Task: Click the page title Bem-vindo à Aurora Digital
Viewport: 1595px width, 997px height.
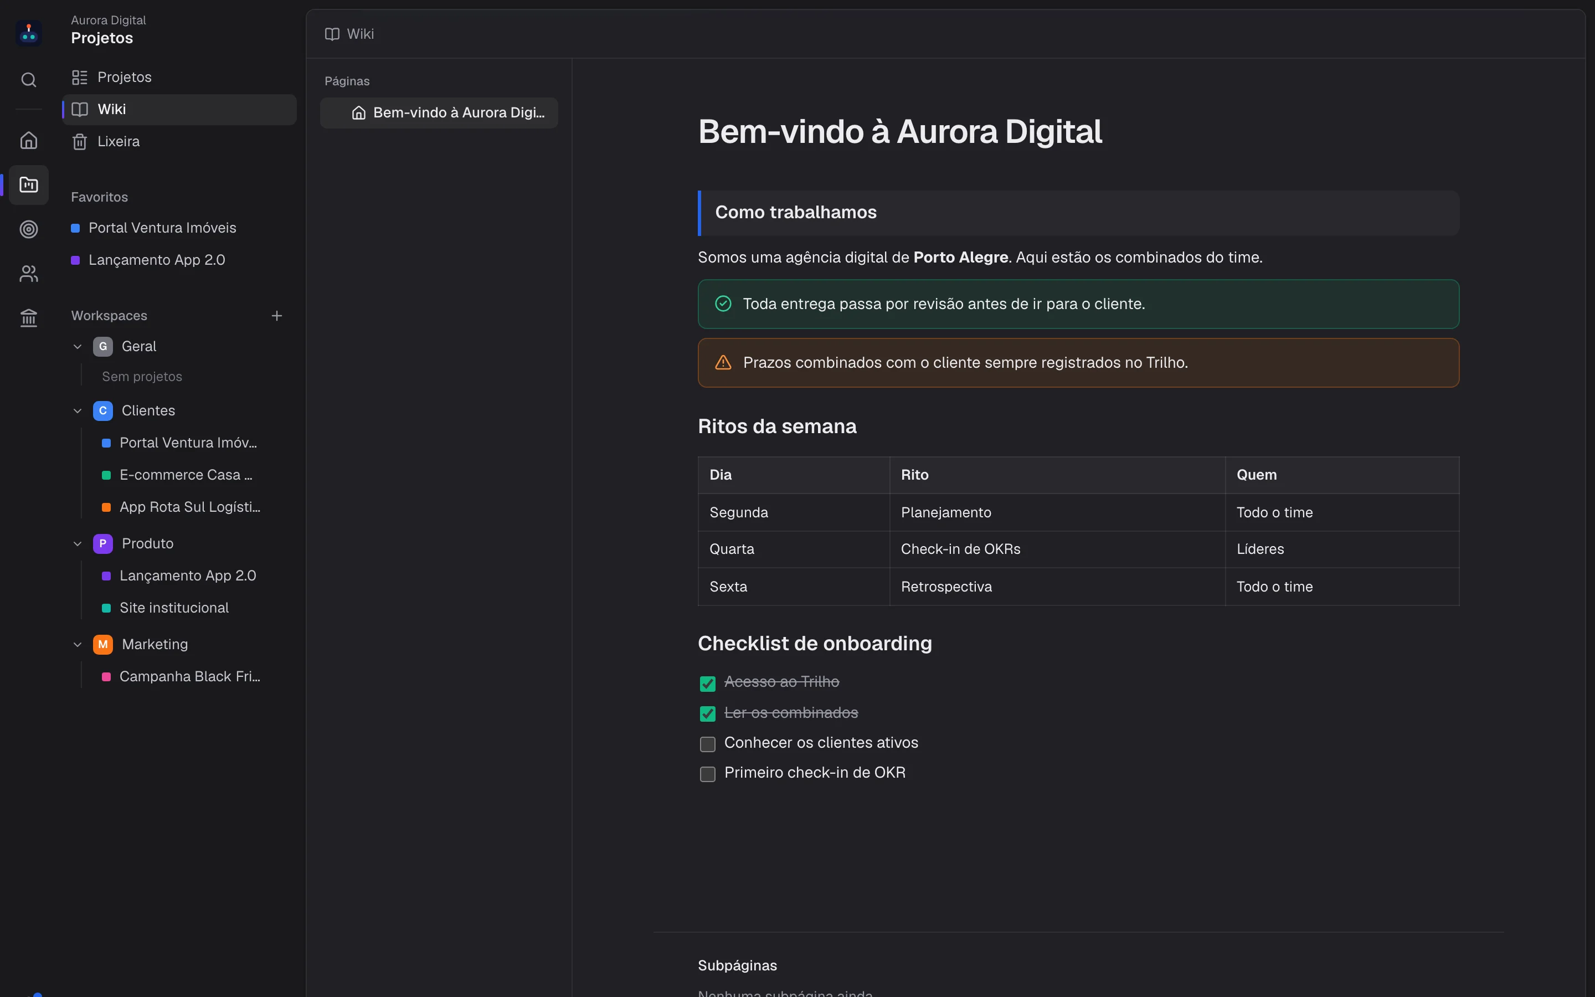Action: coord(899,131)
